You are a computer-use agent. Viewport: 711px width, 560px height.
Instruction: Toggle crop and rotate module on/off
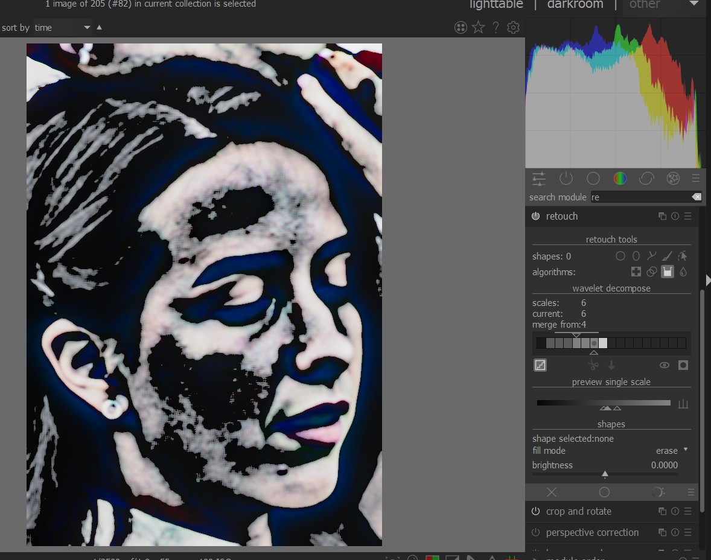click(x=535, y=512)
